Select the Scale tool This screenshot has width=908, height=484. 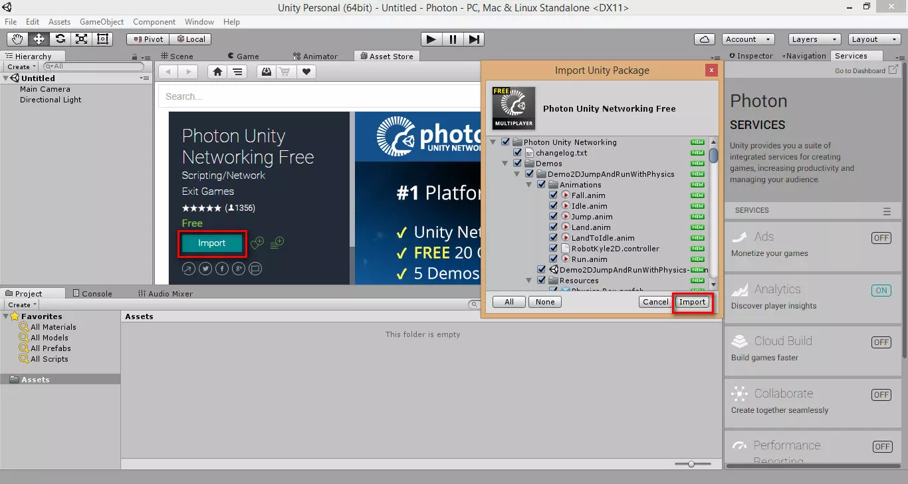tap(81, 39)
